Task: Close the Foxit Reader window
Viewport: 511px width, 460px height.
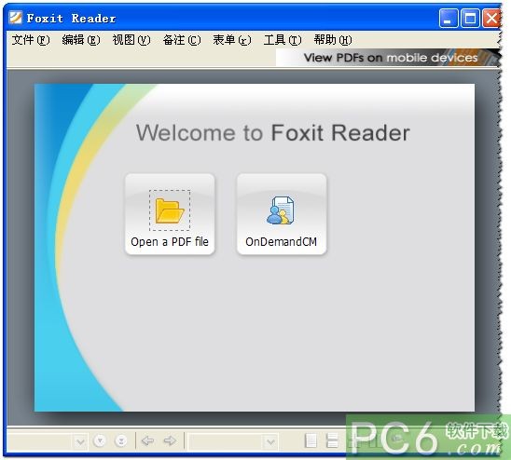Action: pyautogui.click(x=491, y=19)
